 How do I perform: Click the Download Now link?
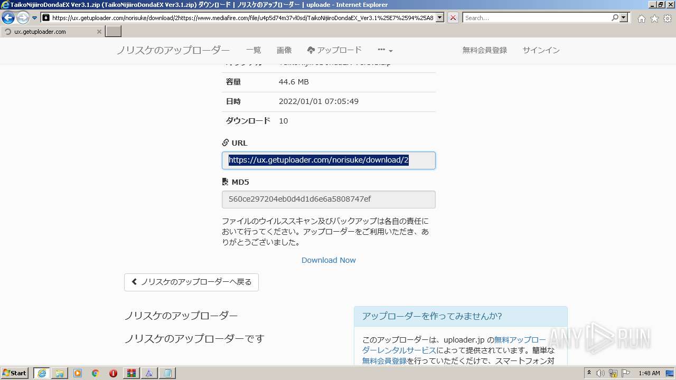[328, 260]
